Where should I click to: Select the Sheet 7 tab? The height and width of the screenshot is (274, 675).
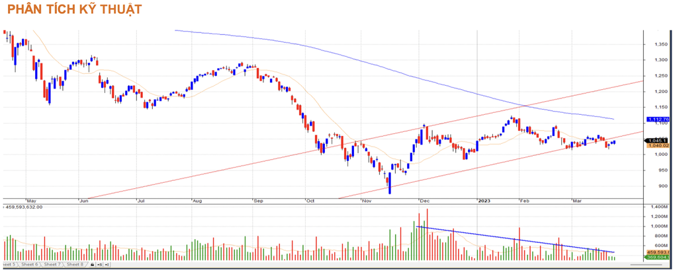(x=53, y=264)
